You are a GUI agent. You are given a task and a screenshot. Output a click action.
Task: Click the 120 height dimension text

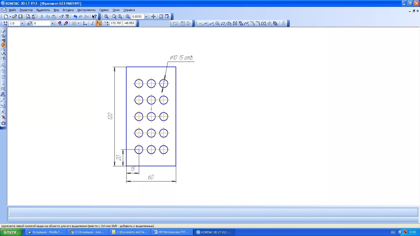coord(110,116)
